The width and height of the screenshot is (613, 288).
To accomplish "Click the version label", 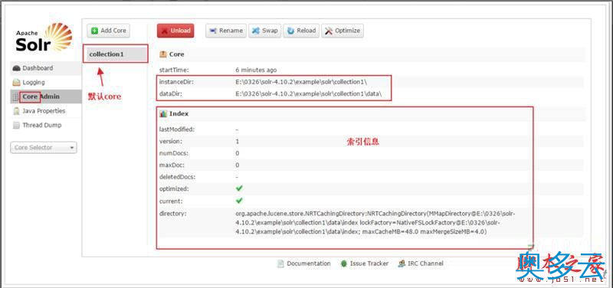I will (x=170, y=141).
